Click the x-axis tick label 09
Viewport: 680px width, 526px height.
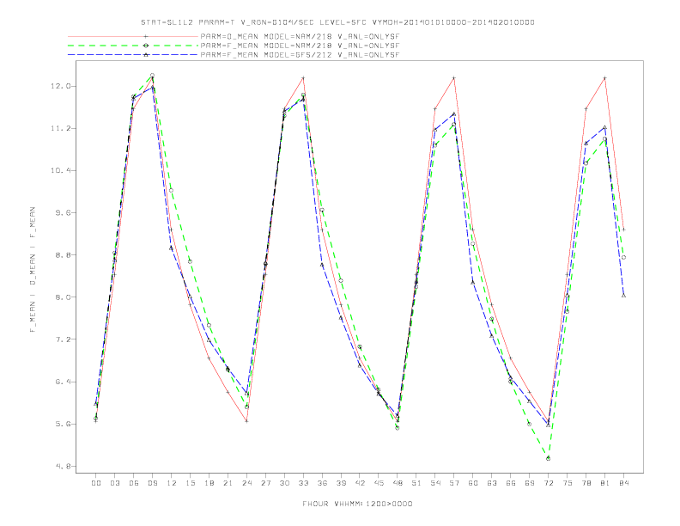pyautogui.click(x=153, y=483)
